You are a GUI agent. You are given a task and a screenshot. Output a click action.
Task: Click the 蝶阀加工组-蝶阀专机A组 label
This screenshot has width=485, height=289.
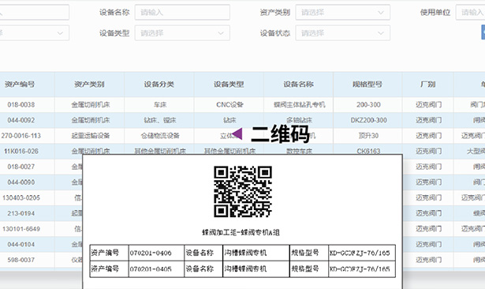pyautogui.click(x=241, y=232)
